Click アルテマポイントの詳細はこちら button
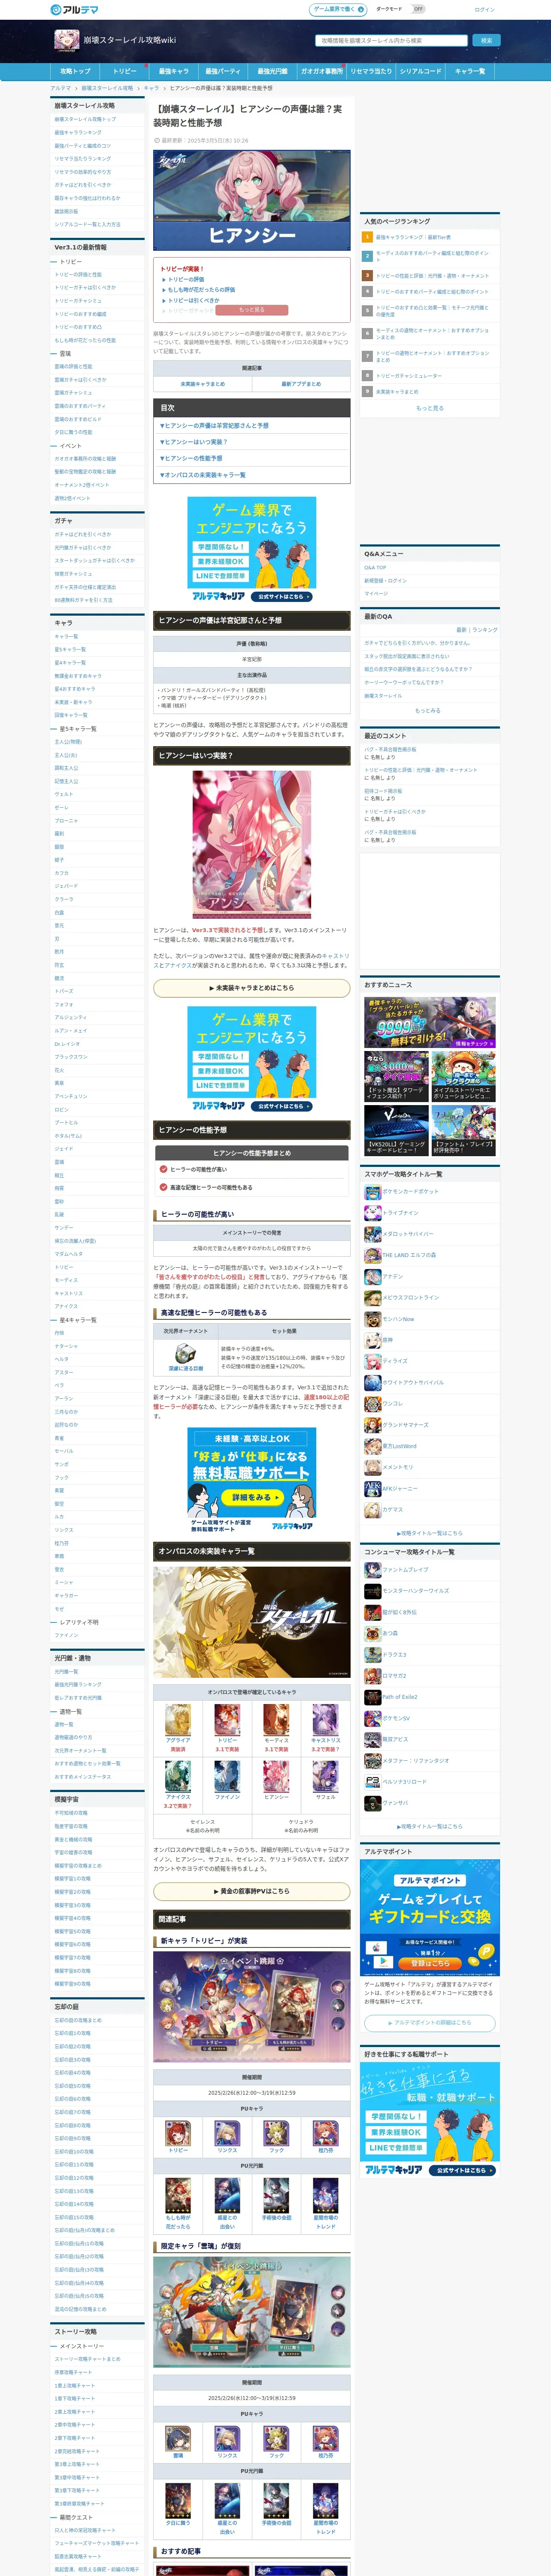The width and height of the screenshot is (551, 2576). coord(430,2022)
